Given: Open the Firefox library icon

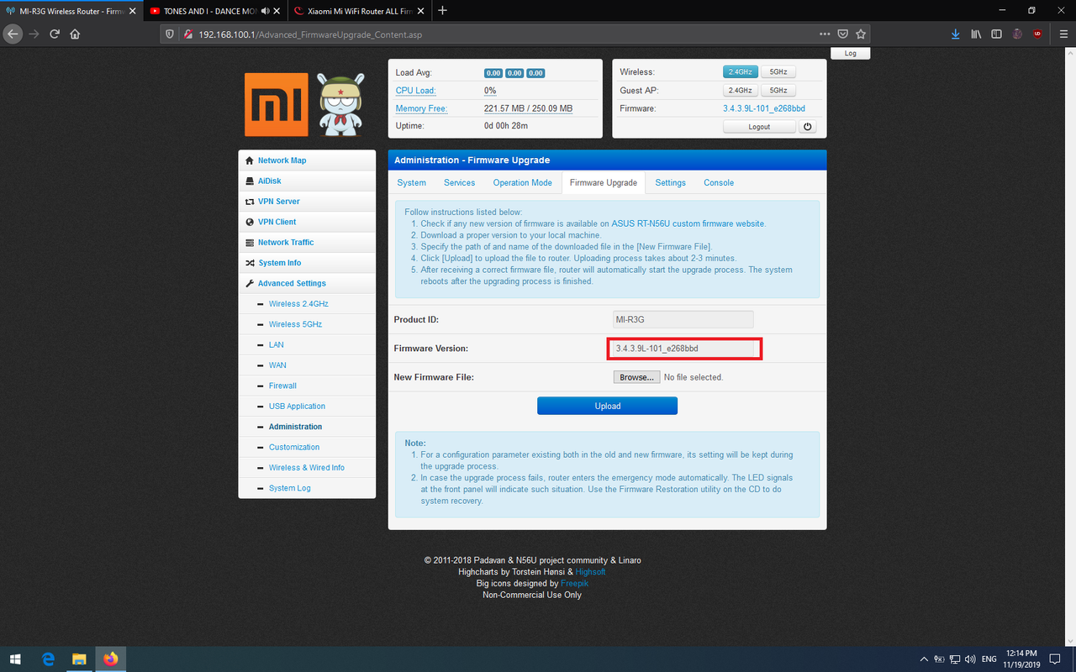Looking at the screenshot, I should [976, 34].
